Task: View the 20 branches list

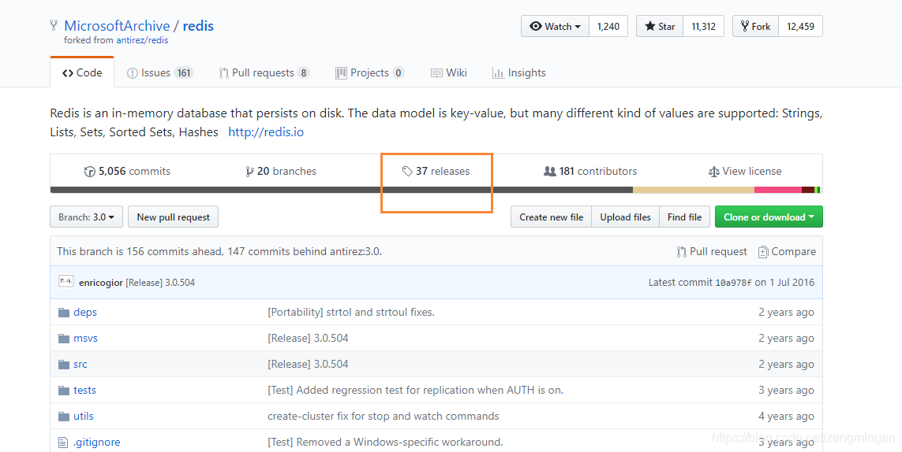Action: [x=281, y=171]
